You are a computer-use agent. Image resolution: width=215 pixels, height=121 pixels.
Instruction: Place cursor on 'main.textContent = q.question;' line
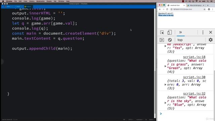(x=48, y=38)
